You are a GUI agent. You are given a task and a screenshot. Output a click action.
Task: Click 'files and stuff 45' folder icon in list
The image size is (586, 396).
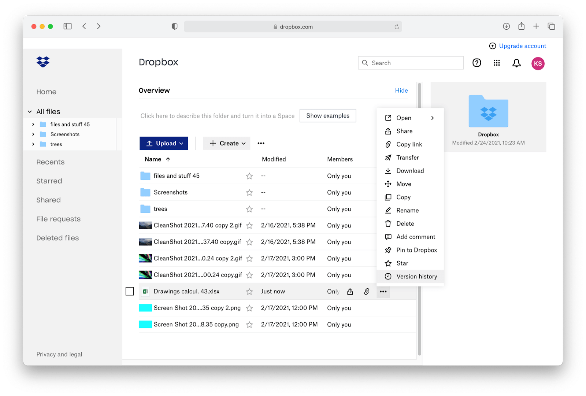pos(145,176)
